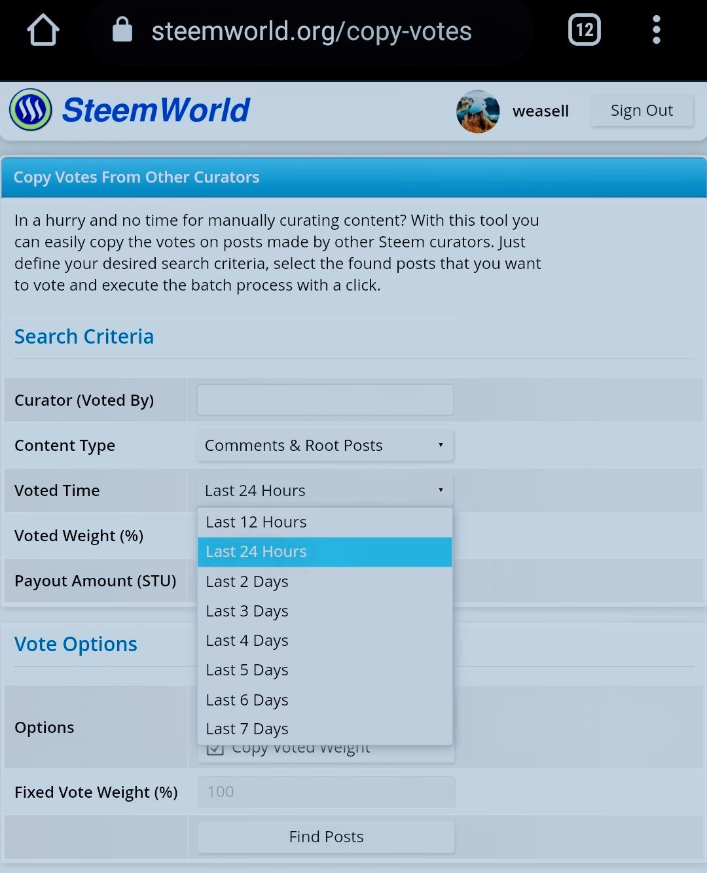Click the Find Posts button
The width and height of the screenshot is (707, 873).
pyautogui.click(x=326, y=837)
